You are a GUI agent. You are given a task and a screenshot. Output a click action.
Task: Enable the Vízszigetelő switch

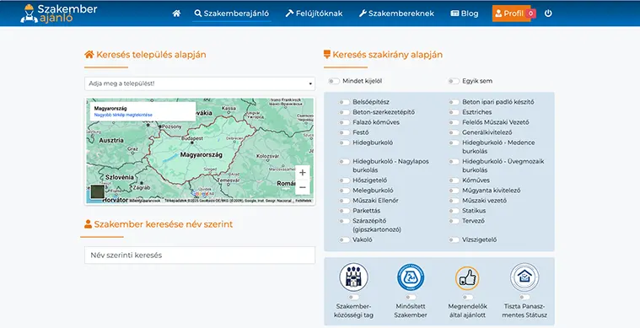pyautogui.click(x=454, y=239)
